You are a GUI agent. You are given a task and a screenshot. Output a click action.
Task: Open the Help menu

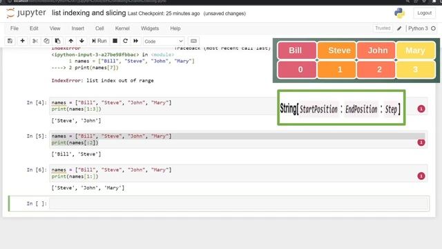(x=175, y=28)
